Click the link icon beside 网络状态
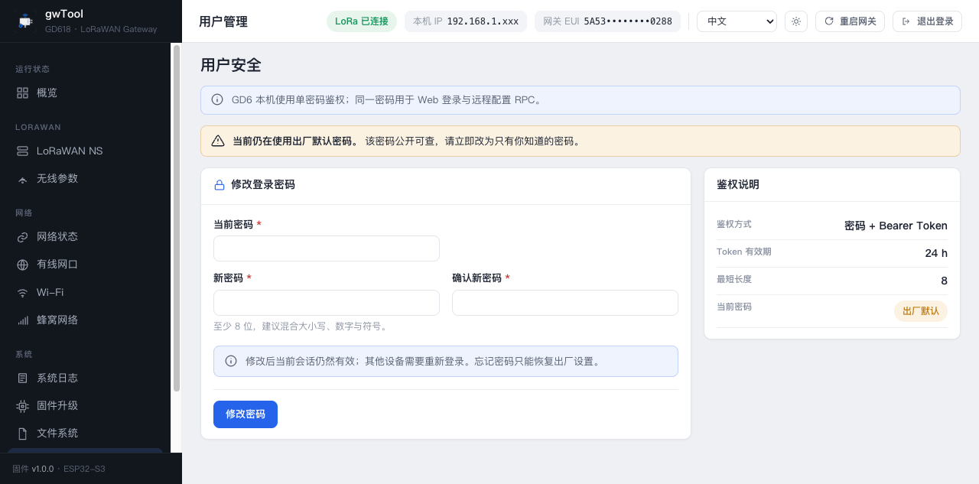Screen dimensions: 979x484 (x=22, y=237)
